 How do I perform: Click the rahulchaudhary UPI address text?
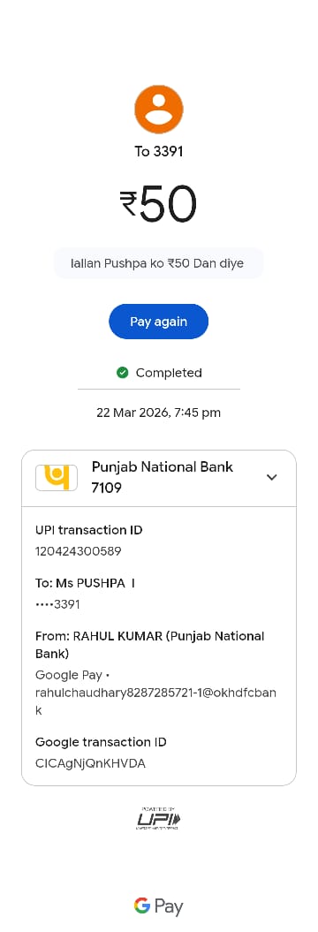(x=155, y=701)
